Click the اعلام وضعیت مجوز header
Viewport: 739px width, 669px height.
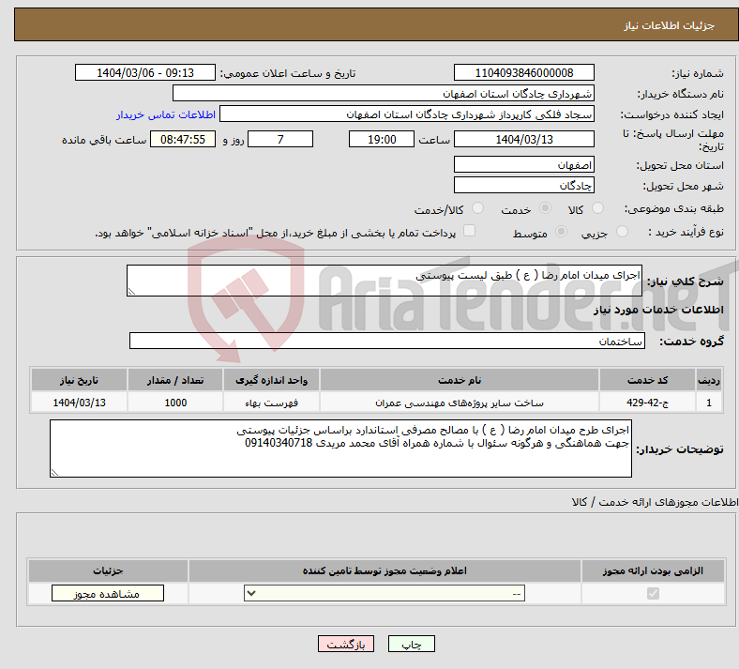pos(385,570)
